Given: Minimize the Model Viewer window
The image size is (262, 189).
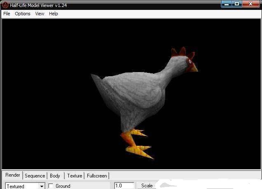Looking at the screenshot, I should (226, 4).
